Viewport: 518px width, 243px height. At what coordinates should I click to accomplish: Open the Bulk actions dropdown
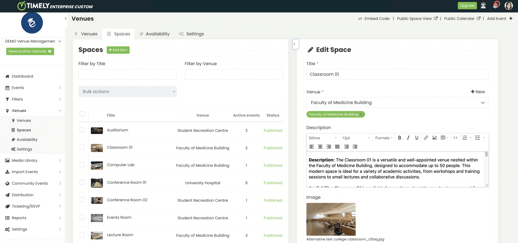point(127,91)
